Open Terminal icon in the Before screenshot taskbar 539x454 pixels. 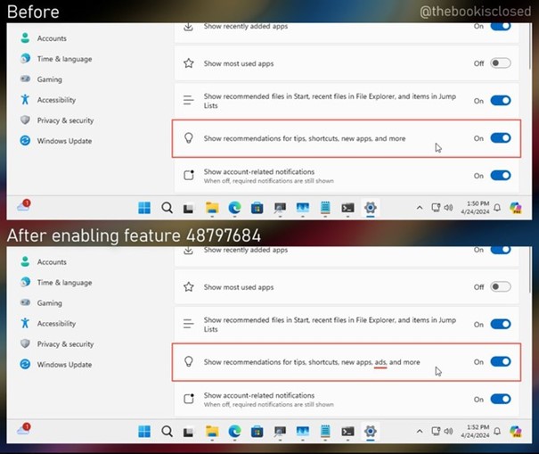click(x=347, y=208)
